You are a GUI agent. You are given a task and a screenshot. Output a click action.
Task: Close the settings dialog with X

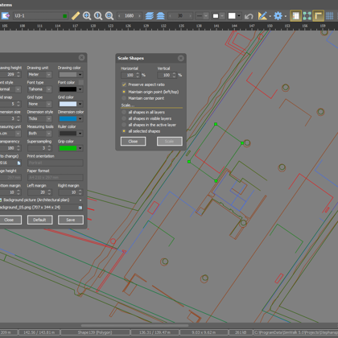[81, 57]
